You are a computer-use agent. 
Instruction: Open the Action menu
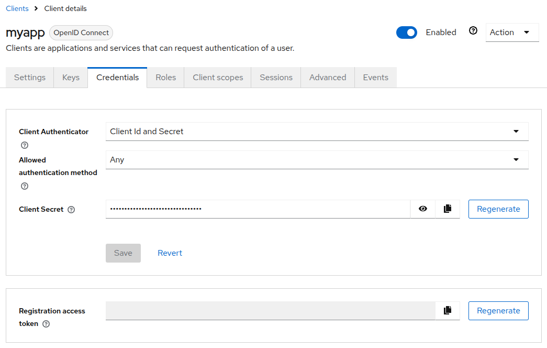point(511,32)
